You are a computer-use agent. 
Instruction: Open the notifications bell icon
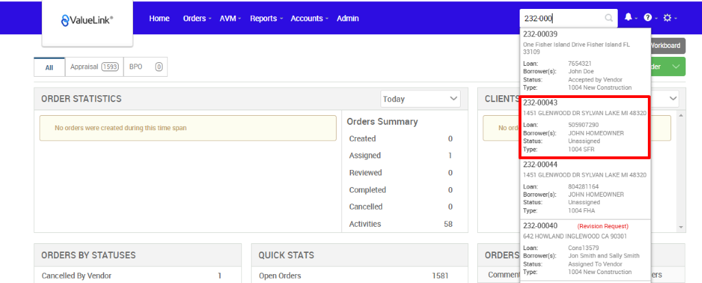628,17
